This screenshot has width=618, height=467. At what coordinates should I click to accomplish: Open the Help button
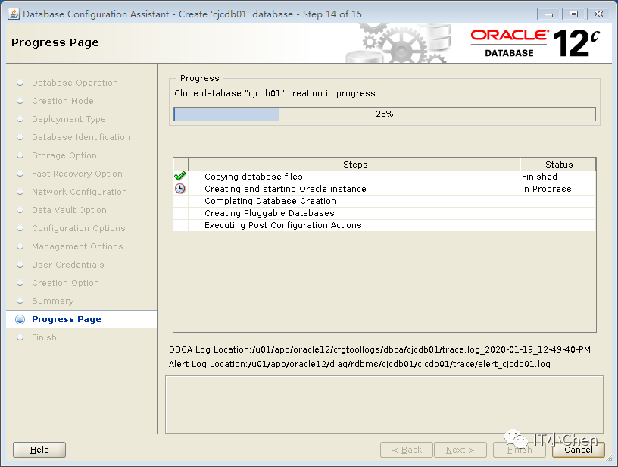39,450
